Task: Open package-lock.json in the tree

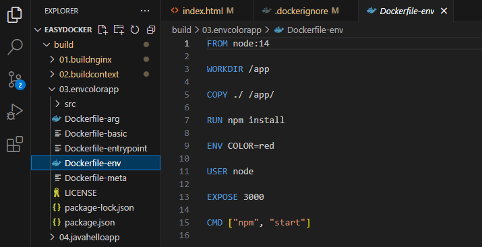Action: tap(99, 207)
